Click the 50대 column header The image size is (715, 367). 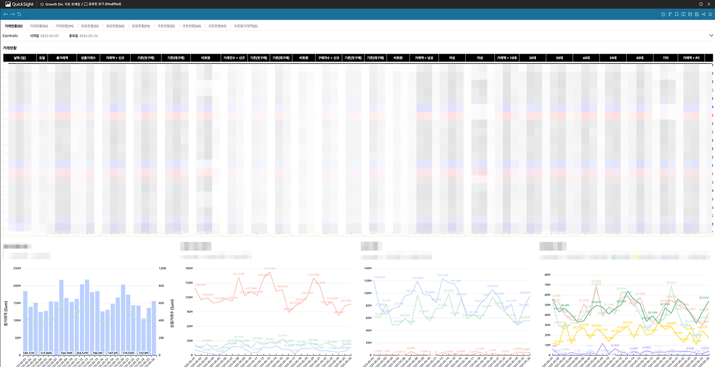[613, 58]
